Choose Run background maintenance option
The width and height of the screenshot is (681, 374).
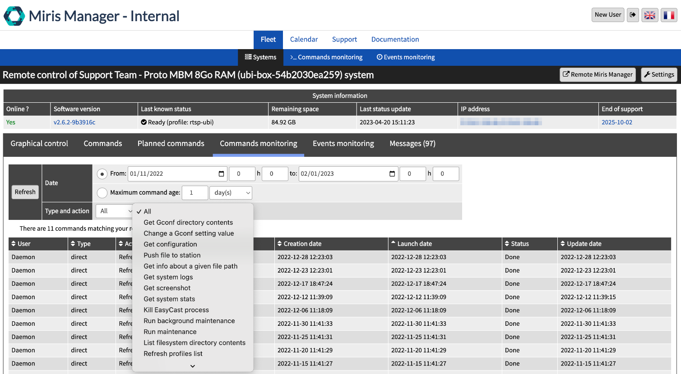(193, 321)
